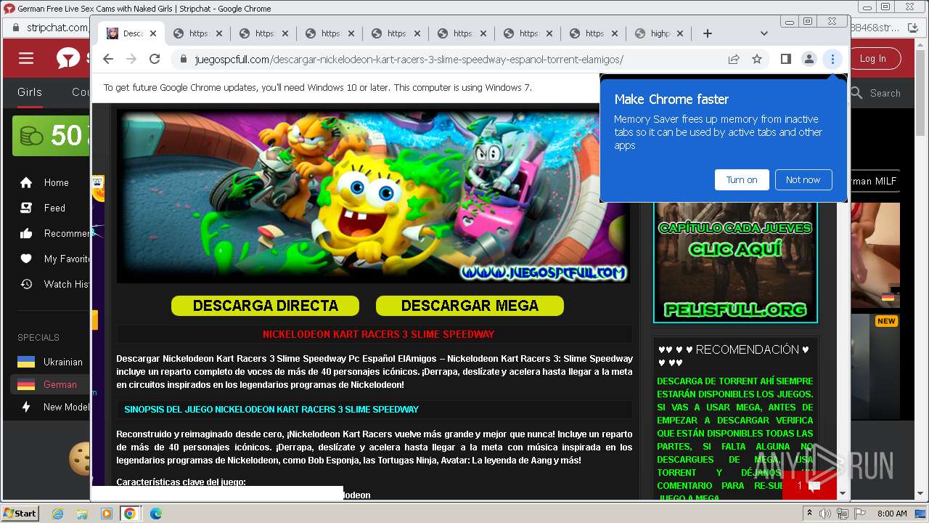Viewport: 929px width, 523px height.
Task: Click the green 50 tokens banner in Stripchat
Action: [51, 136]
